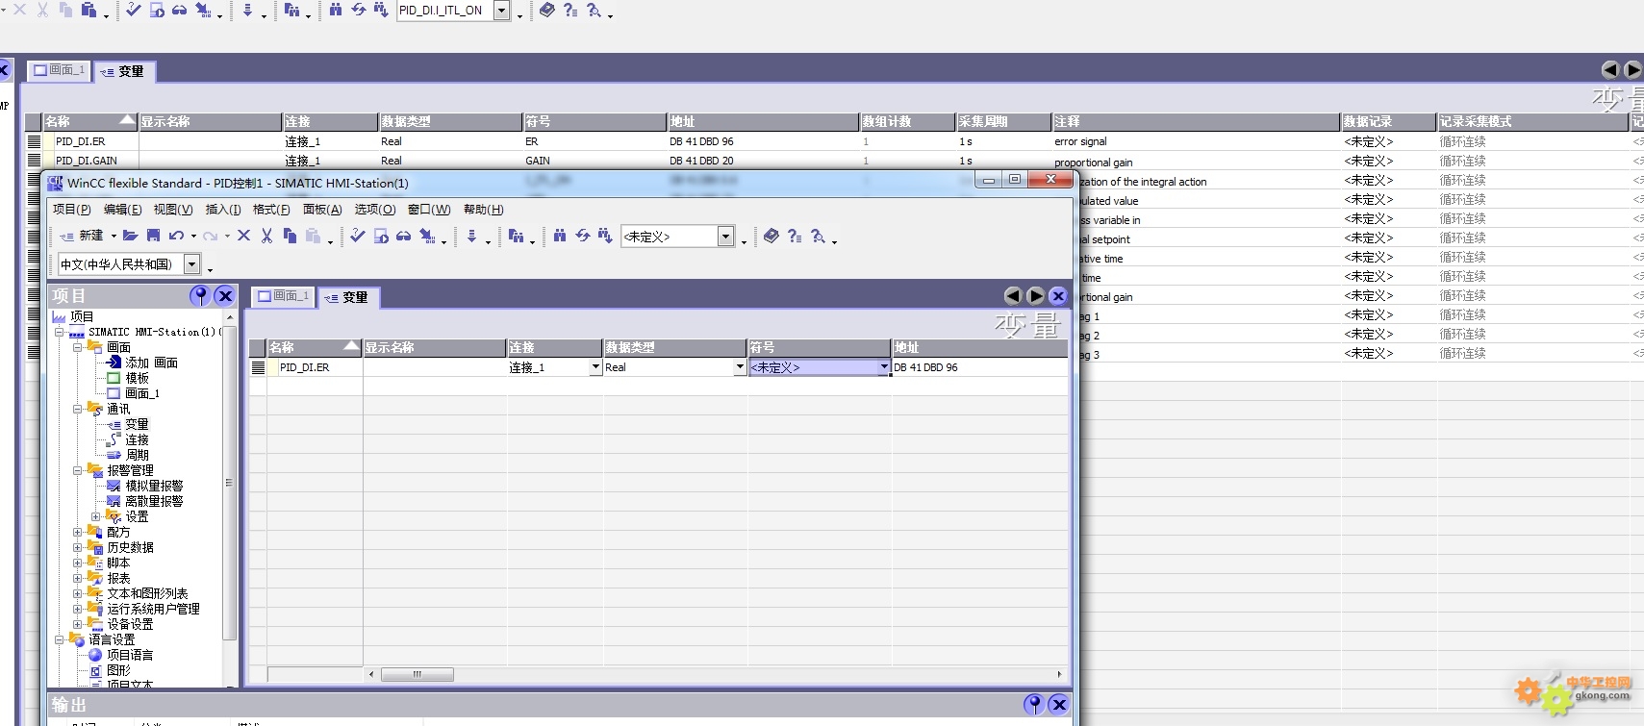Select 添加 画面 in project tree

[x=152, y=363]
